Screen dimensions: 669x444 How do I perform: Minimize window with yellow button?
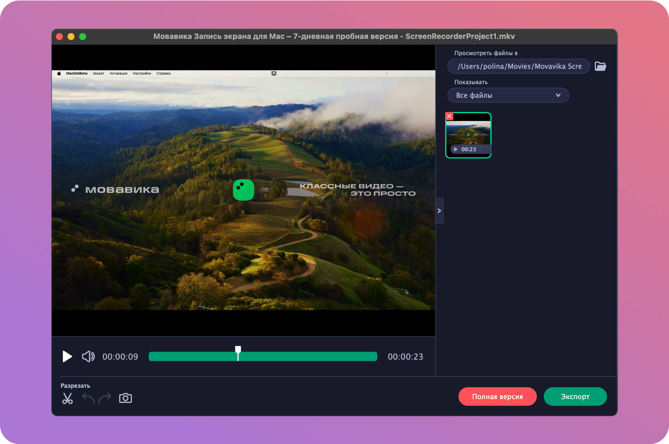pyautogui.click(x=71, y=37)
